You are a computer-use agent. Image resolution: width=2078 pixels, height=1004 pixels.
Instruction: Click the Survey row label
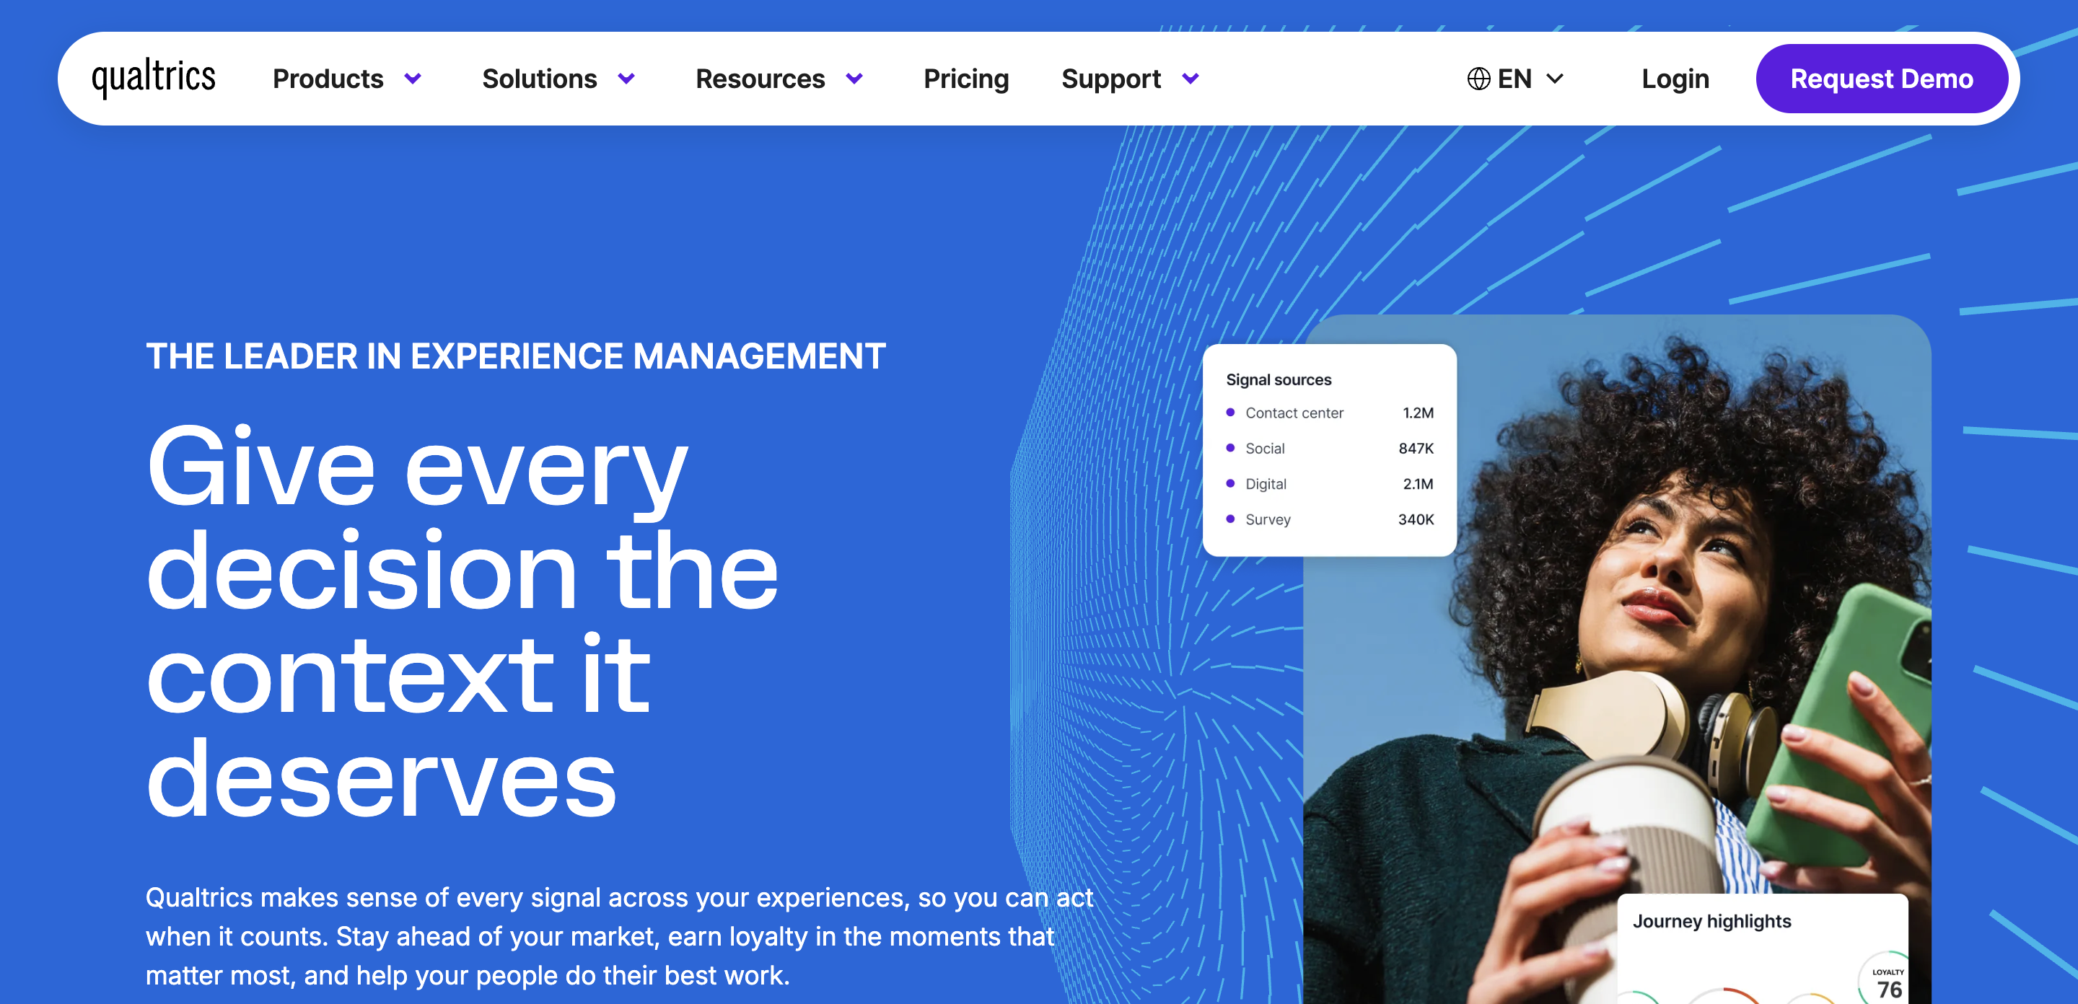click(1267, 519)
